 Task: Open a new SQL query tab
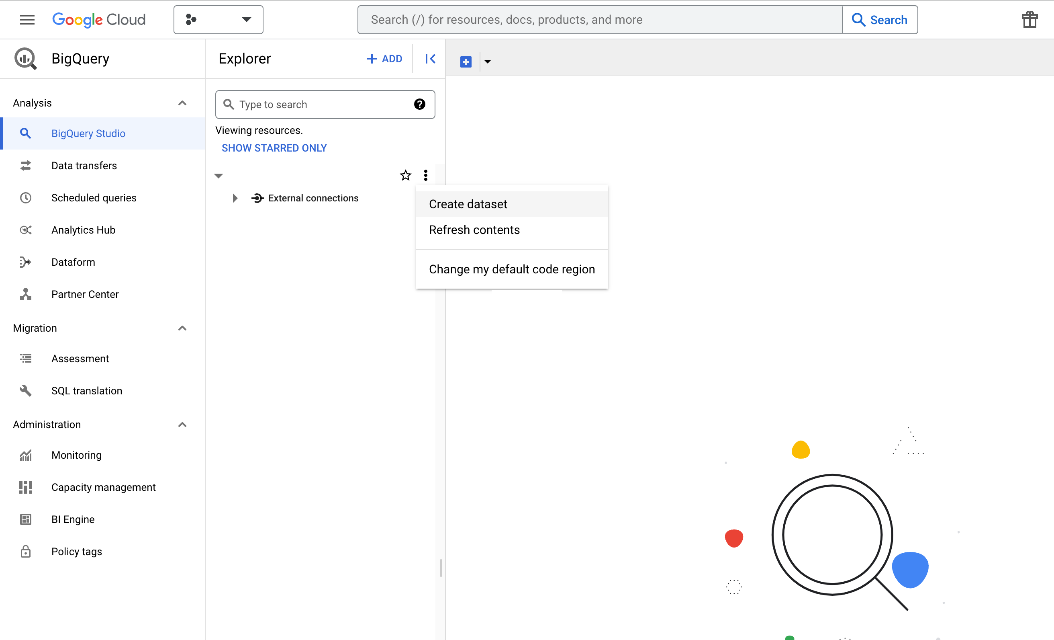(x=466, y=61)
